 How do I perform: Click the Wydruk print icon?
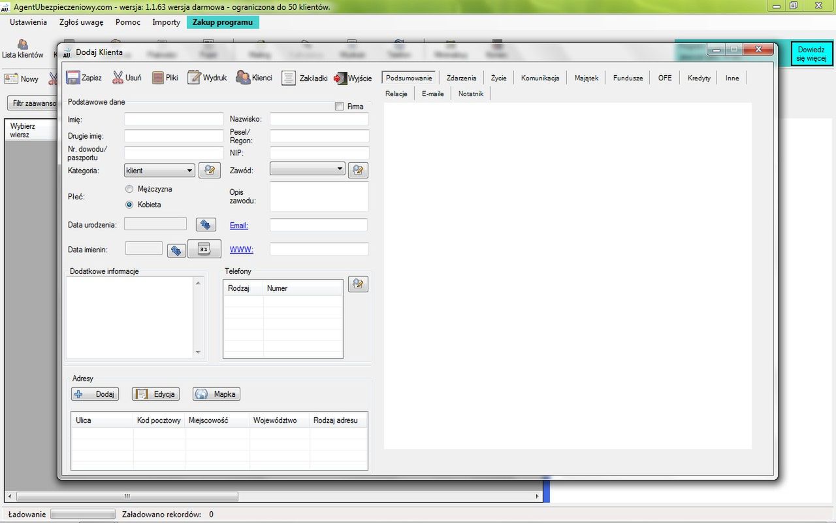(x=194, y=78)
